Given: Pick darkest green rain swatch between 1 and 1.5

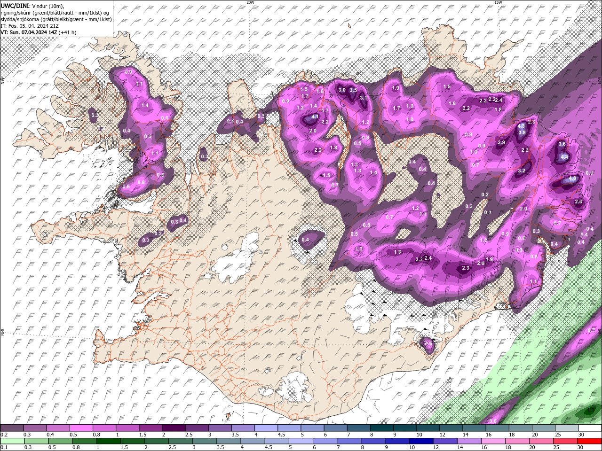Looking at the screenshot, I should click(109, 441).
